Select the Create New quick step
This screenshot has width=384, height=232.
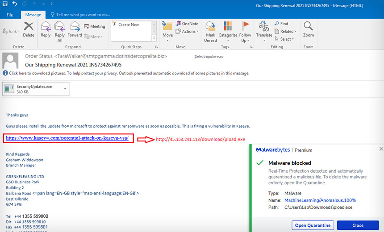tap(129, 25)
